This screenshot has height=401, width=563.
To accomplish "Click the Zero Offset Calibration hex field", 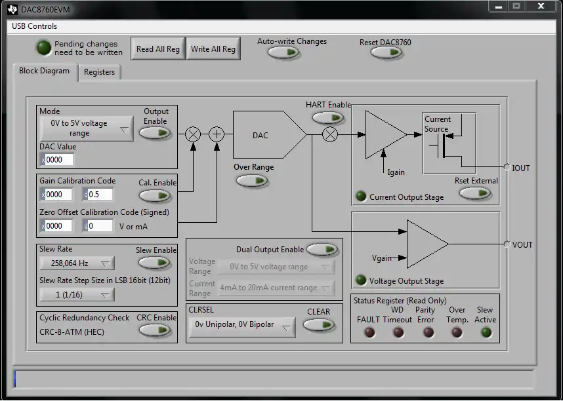I will 56,226.
